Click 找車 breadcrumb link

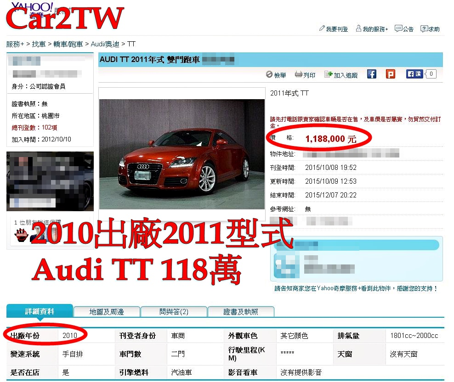(x=39, y=44)
